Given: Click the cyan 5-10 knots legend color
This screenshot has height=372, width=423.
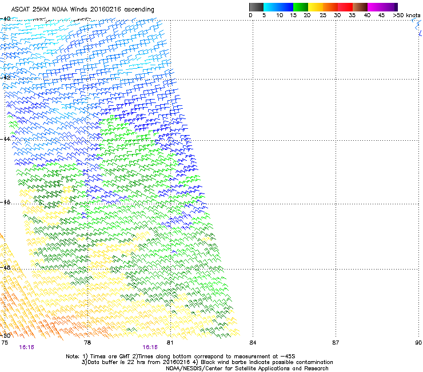Looking at the screenshot, I should (x=271, y=7).
